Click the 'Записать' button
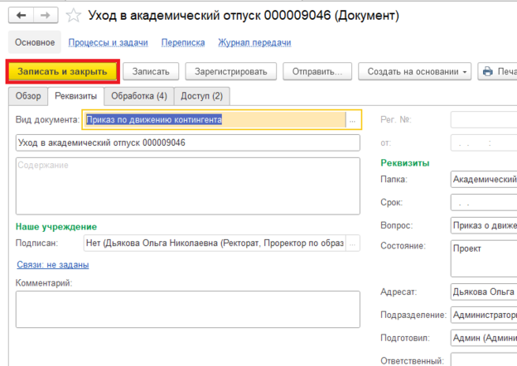517x366 pixels. pos(151,72)
